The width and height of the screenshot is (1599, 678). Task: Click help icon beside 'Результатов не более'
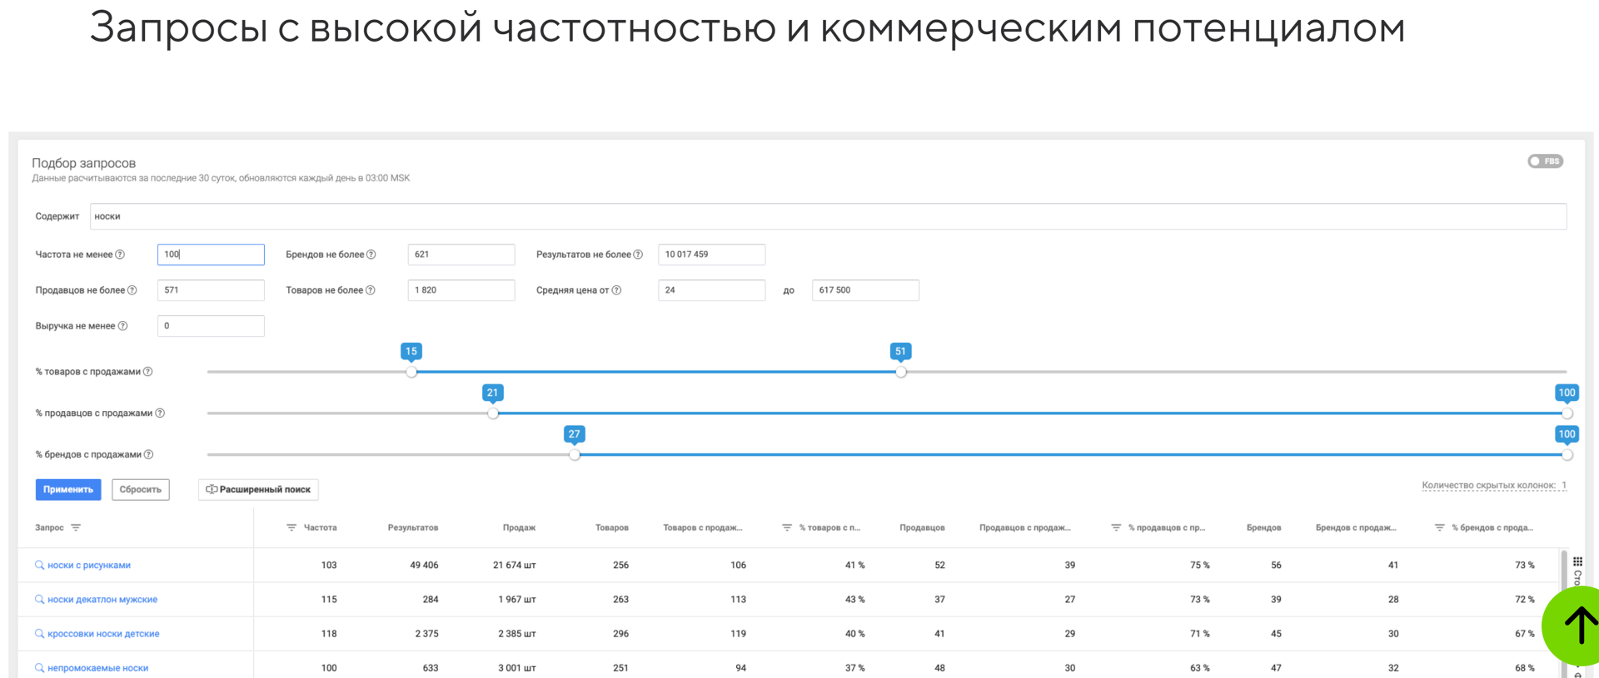coord(638,255)
